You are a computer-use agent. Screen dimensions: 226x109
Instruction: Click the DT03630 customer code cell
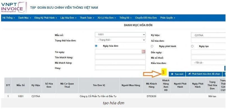tap(151, 96)
